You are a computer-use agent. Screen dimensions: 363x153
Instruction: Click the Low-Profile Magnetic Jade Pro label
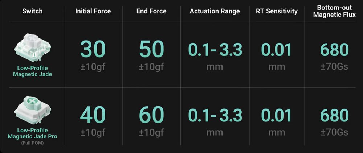pyautogui.click(x=32, y=133)
